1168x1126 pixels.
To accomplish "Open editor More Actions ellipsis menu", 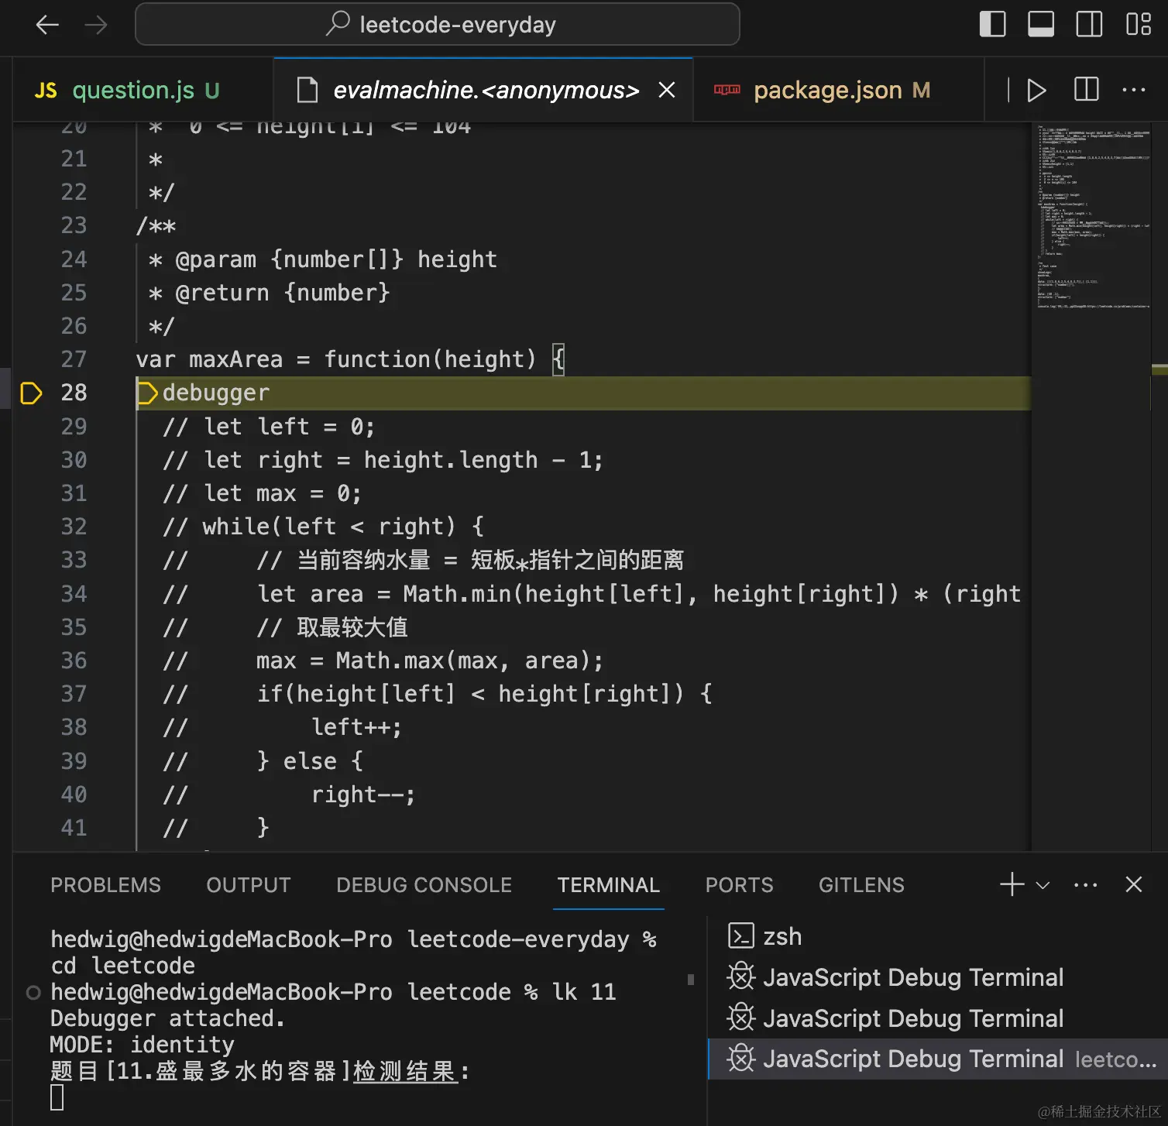I will coord(1134,90).
